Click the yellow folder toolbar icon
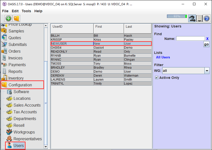 tap(17, 18)
